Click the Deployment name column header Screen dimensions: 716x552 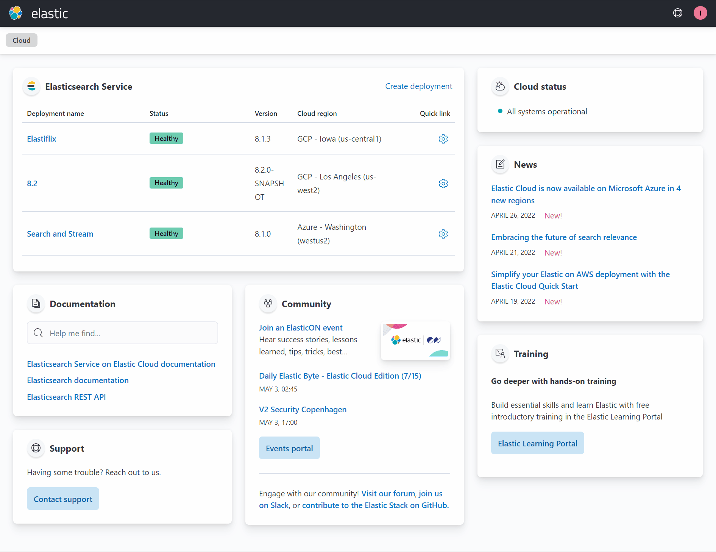(55, 114)
